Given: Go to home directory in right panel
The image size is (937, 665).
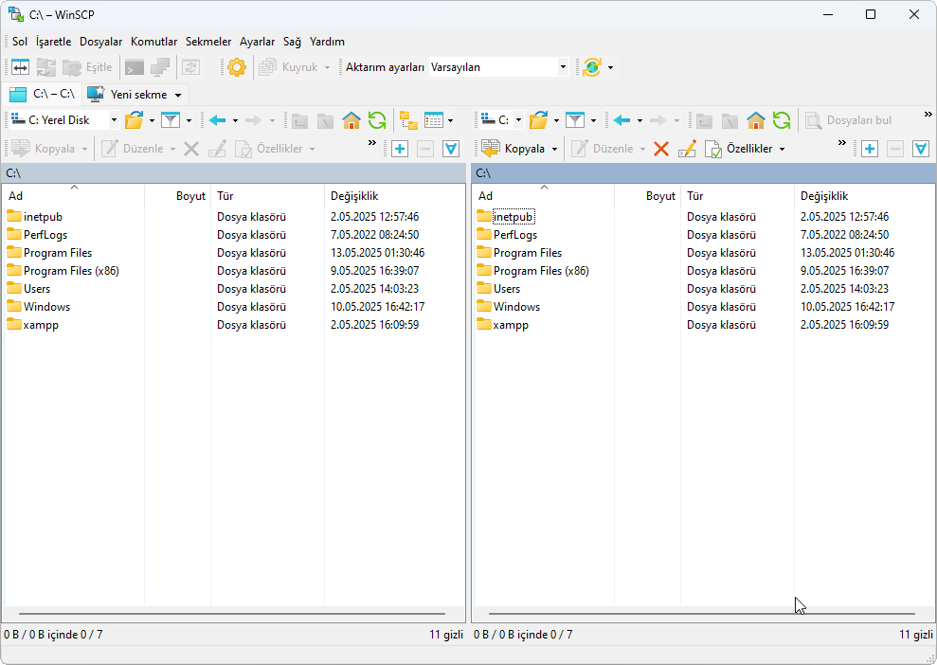Looking at the screenshot, I should (x=756, y=120).
